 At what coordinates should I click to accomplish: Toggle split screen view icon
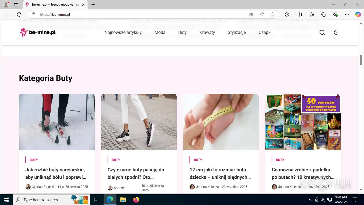point(299,14)
